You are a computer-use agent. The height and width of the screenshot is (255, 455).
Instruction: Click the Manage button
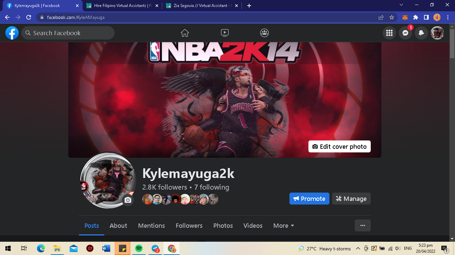pos(351,199)
